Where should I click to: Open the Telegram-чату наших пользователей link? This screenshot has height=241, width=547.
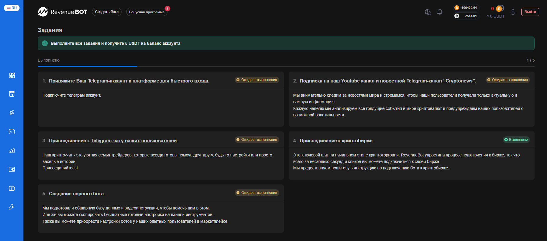[x=134, y=141]
